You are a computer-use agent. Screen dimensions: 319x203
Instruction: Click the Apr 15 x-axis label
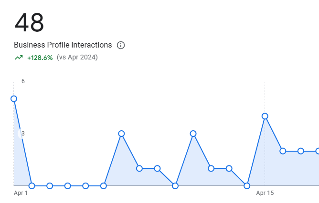pos(265,193)
